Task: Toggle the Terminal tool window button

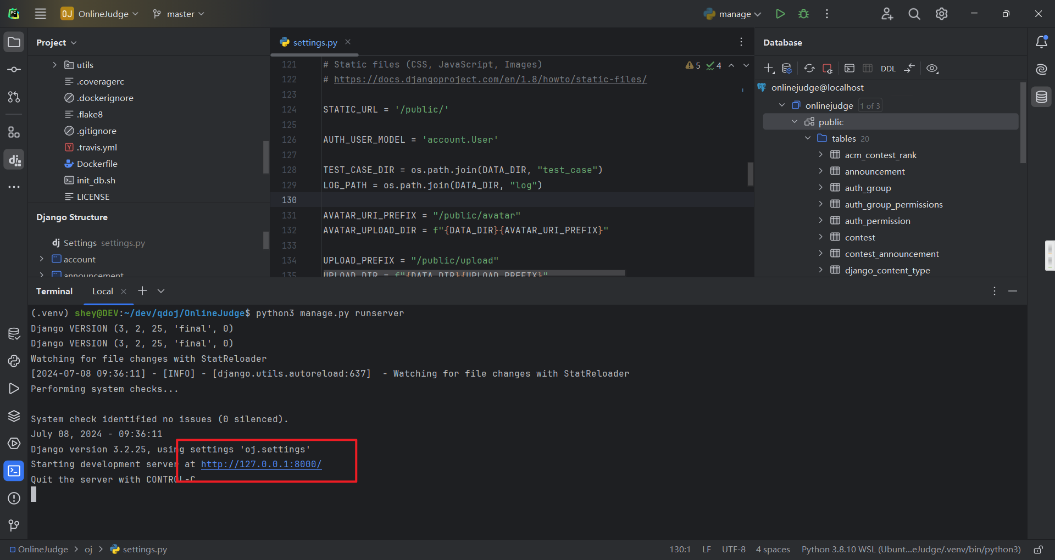Action: pos(14,471)
